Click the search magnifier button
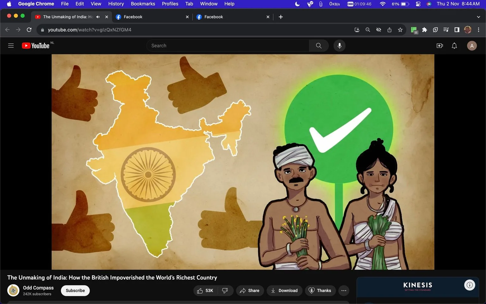The height and width of the screenshot is (304, 486). pos(319,46)
